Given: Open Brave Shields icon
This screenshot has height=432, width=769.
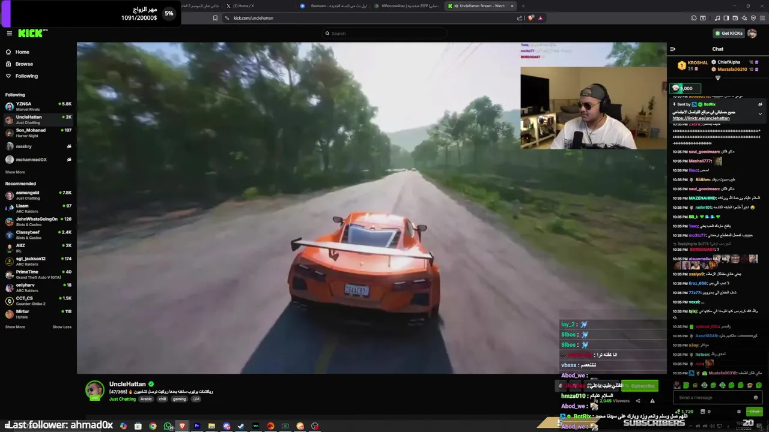Looking at the screenshot, I should [530, 18].
